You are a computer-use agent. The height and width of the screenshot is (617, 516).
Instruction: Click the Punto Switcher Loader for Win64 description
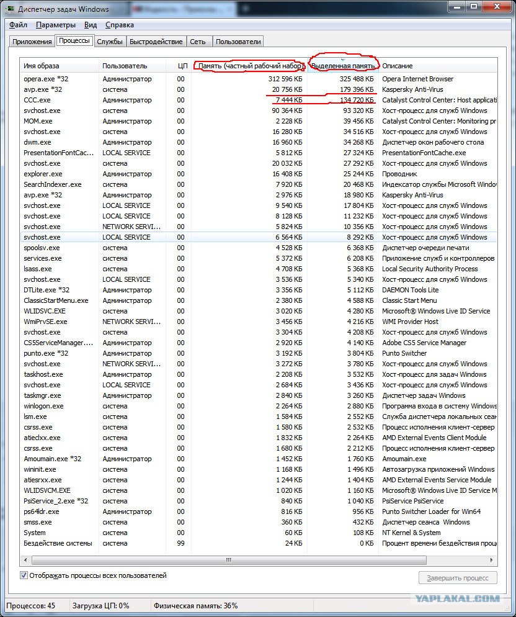[432, 511]
